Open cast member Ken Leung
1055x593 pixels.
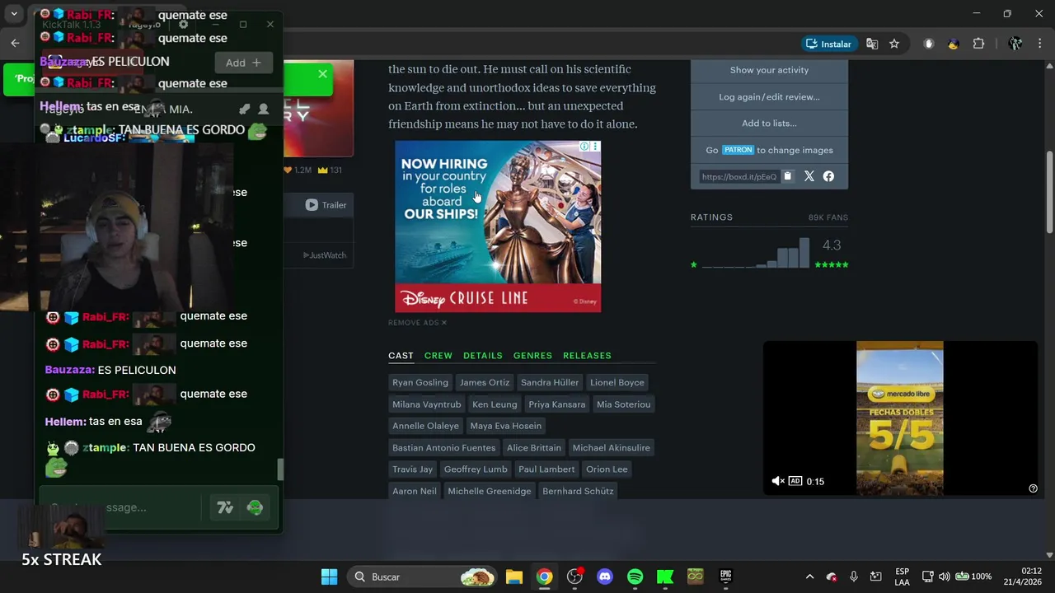coord(495,404)
